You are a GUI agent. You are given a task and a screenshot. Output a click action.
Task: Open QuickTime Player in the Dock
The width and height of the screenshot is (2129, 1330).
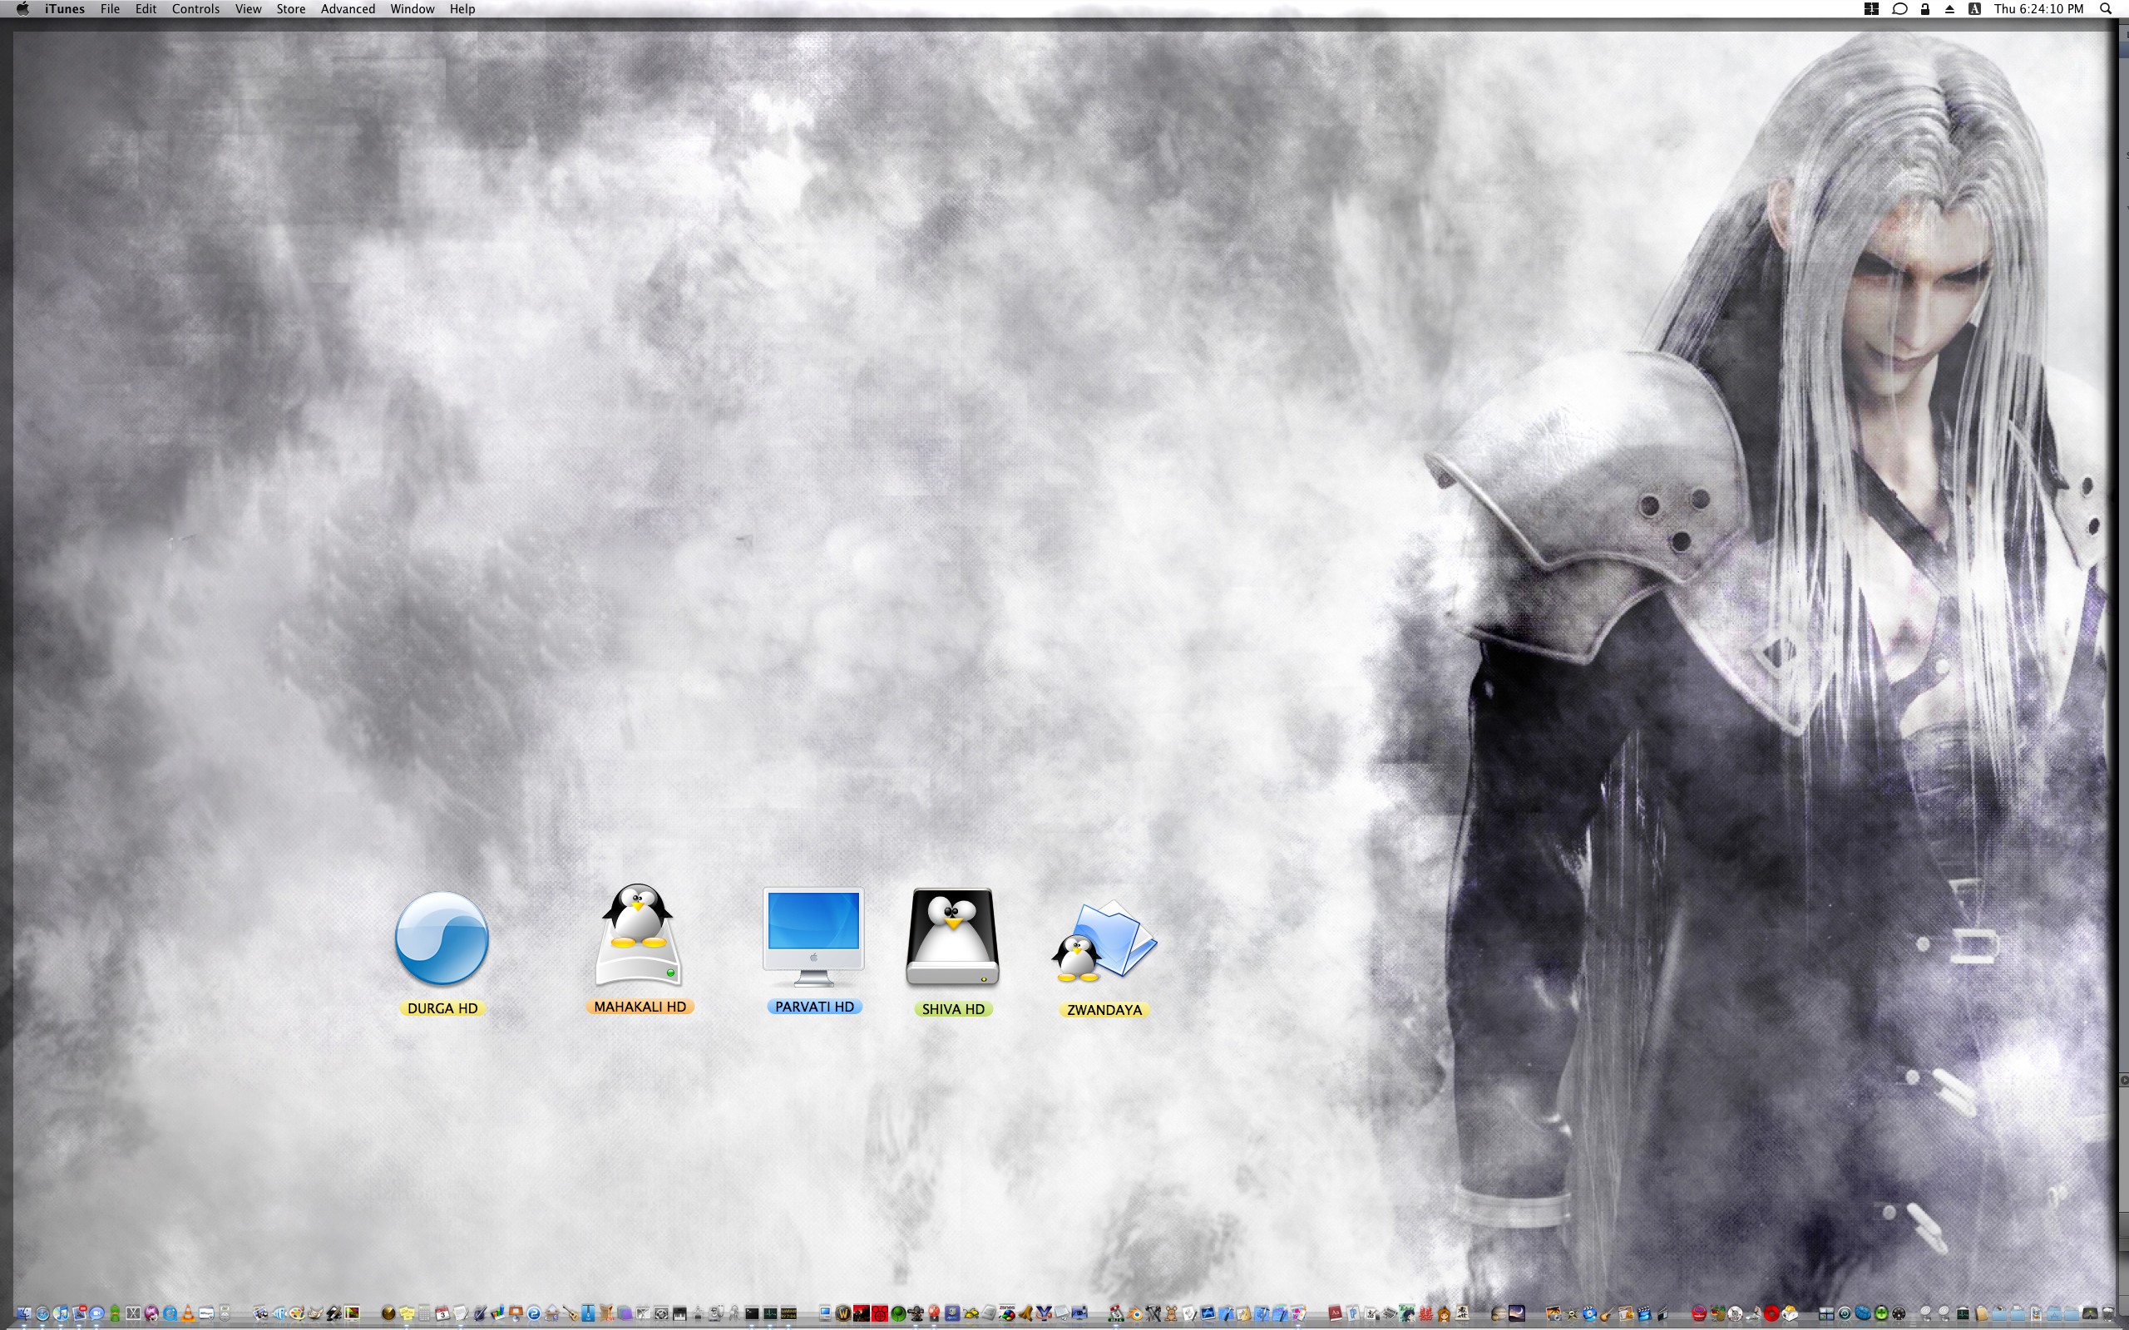170,1313
